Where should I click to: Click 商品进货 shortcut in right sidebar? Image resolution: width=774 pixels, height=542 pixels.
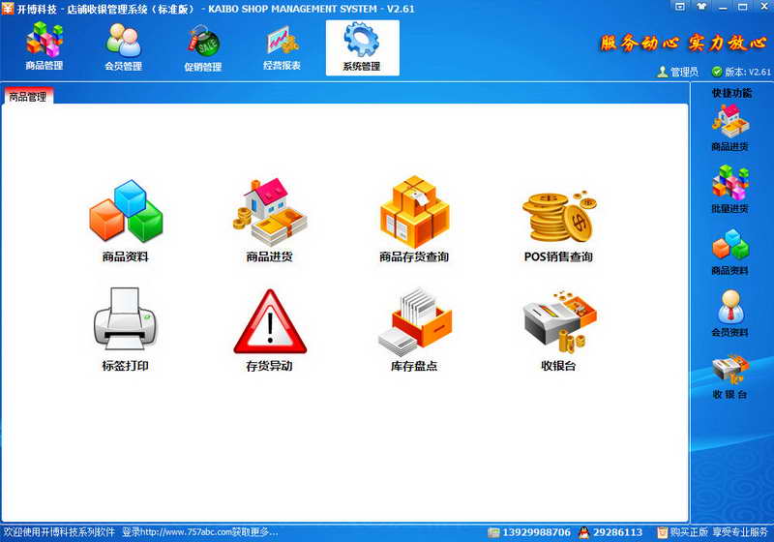point(730,126)
